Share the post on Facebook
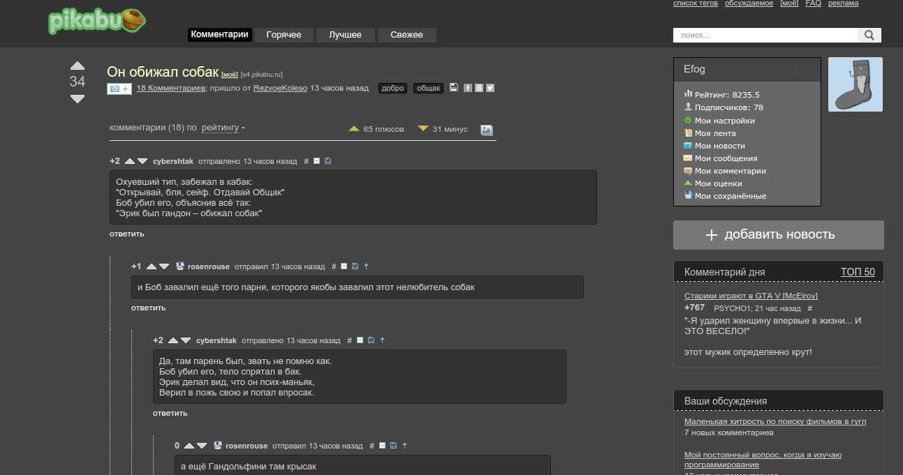Viewport: 903px width, 475px height. (x=468, y=88)
